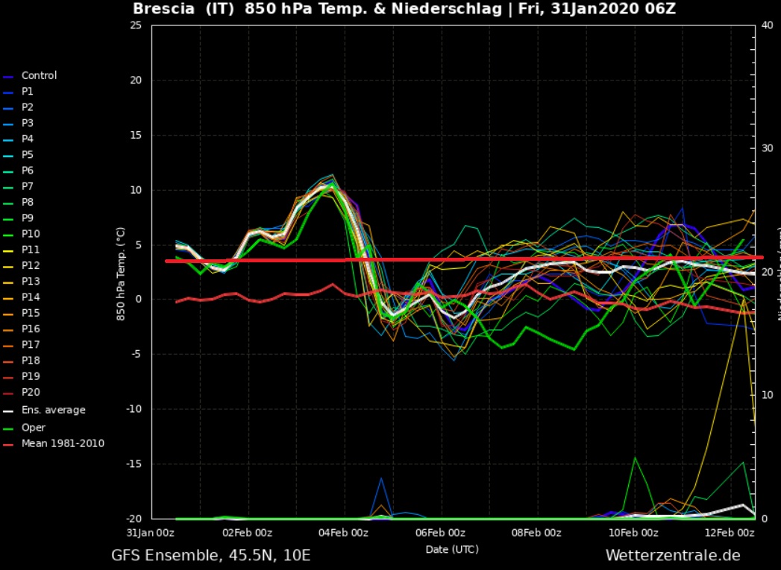Click the "850 hPa Temp. (°C)" axis title
This screenshot has height=570, width=781.
click(121, 274)
